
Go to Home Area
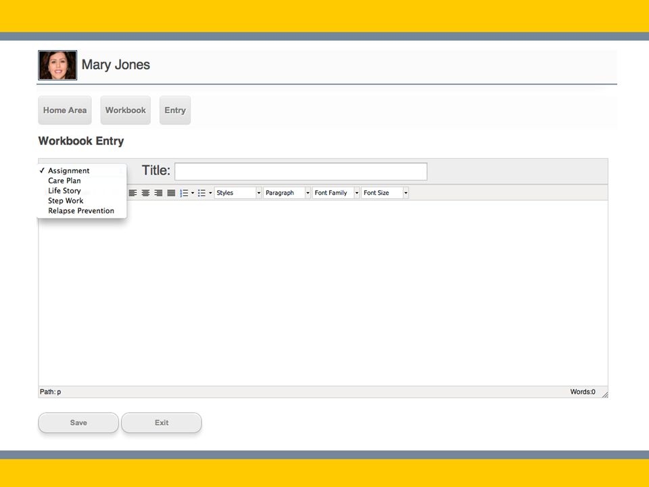pos(65,110)
